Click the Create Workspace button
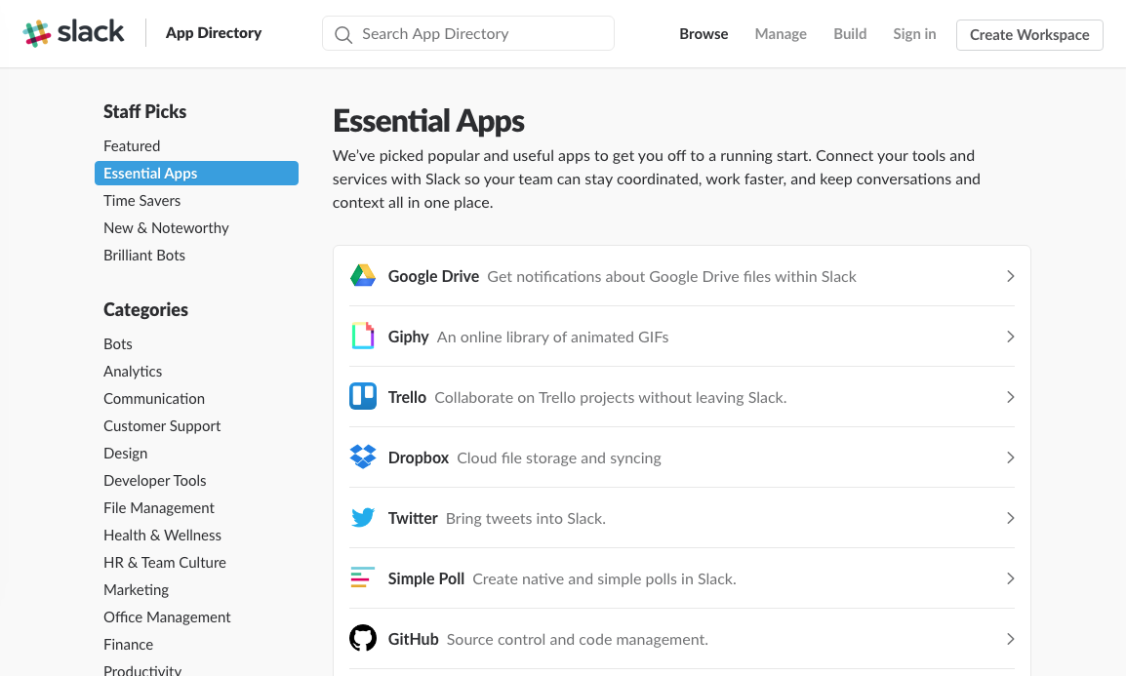Viewport: 1126px width, 676px height. (x=1029, y=35)
